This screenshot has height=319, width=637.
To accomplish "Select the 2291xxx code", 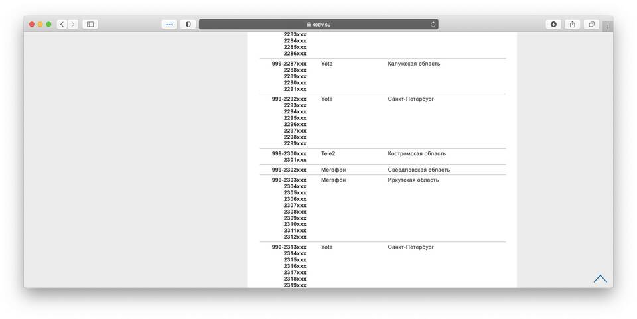I will [295, 89].
